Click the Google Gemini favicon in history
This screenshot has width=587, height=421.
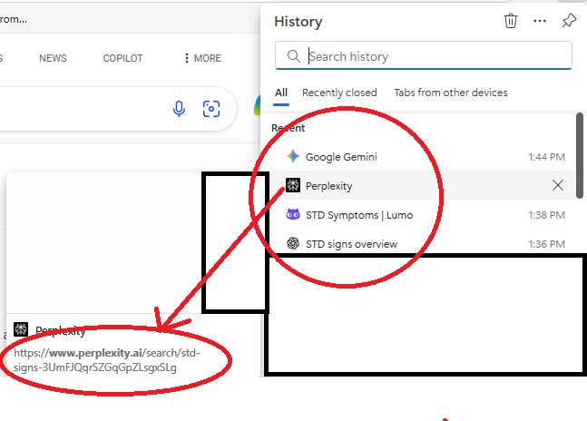pos(293,156)
